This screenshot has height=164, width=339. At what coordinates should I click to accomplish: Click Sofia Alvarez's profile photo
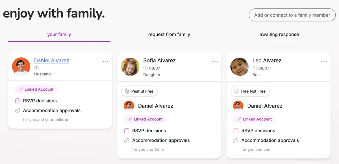point(130,67)
